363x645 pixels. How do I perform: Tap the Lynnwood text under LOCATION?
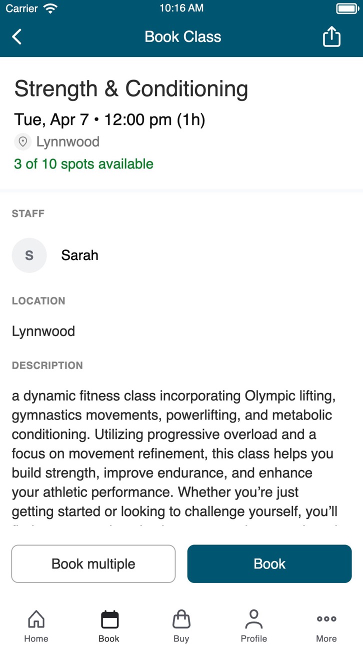coord(43,331)
